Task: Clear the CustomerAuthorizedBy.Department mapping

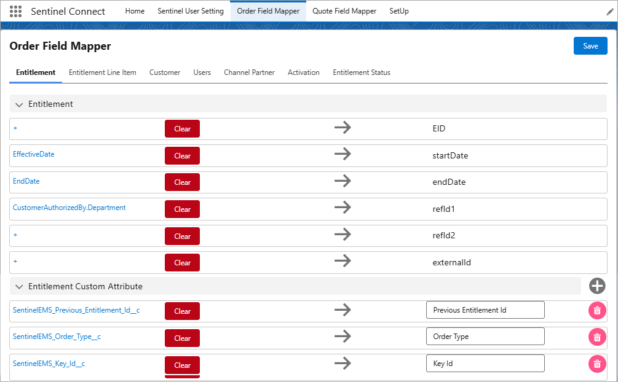Action: tap(182, 209)
